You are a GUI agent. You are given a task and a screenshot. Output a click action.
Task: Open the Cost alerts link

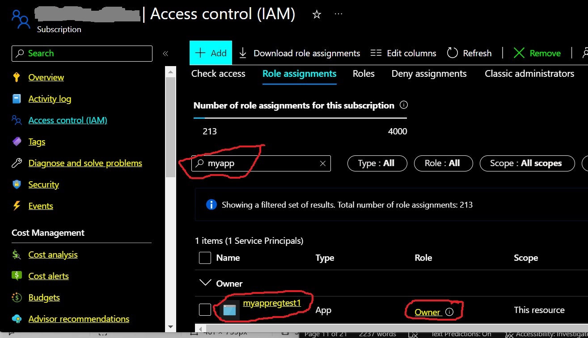(48, 276)
